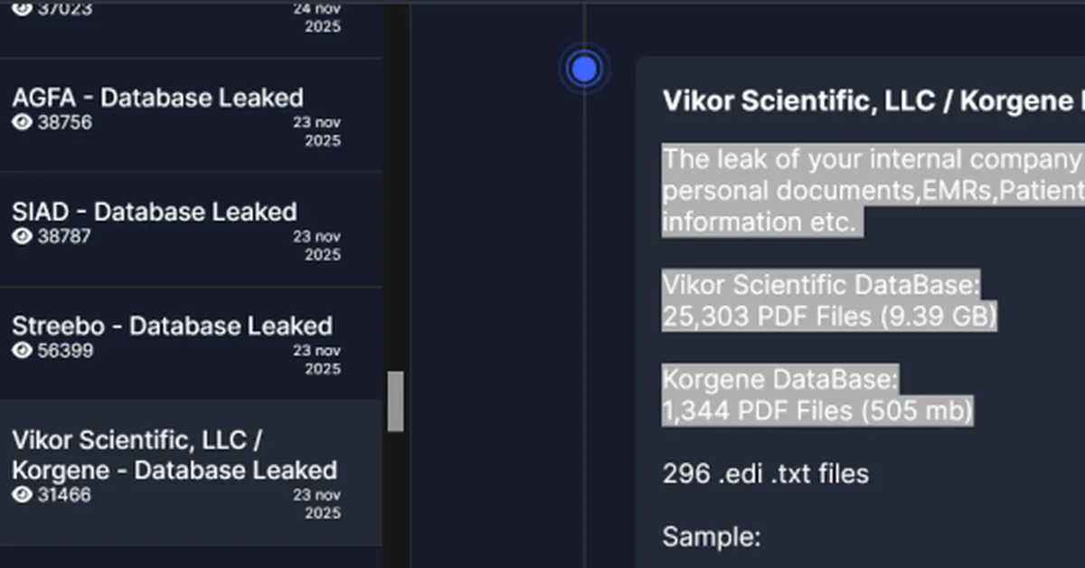Click the eye icon on the AGFA entry
The image size is (1085, 568).
pos(22,122)
